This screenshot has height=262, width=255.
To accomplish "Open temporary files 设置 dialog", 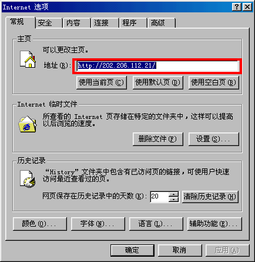I will 214,139.
